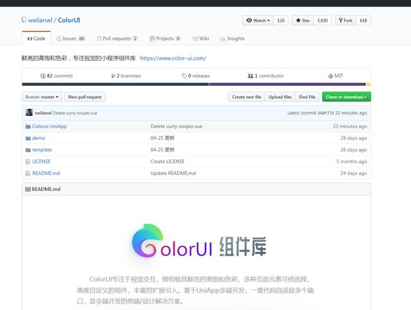Screen dimensions: 411x310
Task: Click the weilanwl avatar in commit bar
Action: [29, 112]
